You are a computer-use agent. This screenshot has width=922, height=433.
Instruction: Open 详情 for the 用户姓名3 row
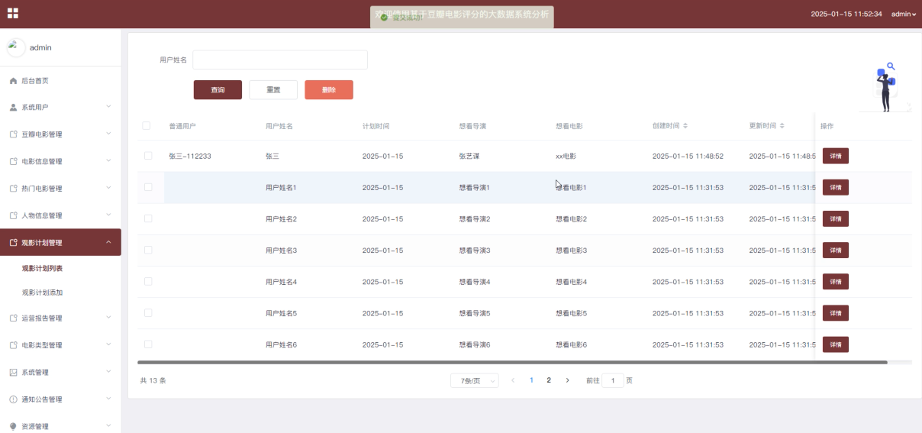coord(836,250)
